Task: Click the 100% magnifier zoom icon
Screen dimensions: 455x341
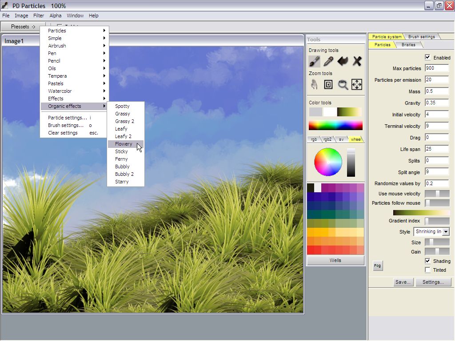Action: coord(343,84)
